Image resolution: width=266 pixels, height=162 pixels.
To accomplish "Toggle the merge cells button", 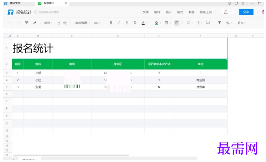I will click(x=176, y=23).
